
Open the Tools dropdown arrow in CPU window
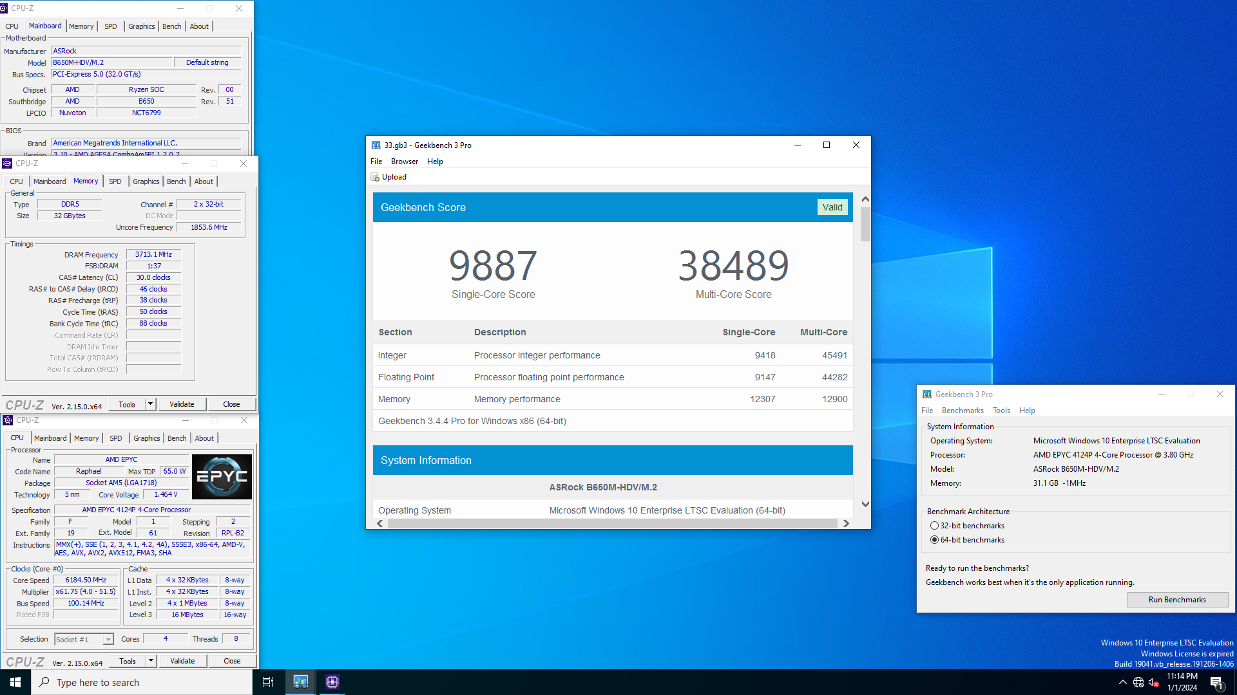pyautogui.click(x=151, y=661)
